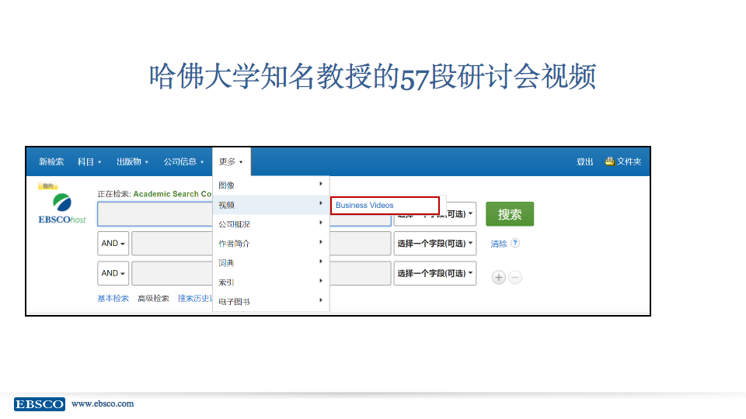Open the AND operator dropdown in the second row

(x=113, y=244)
